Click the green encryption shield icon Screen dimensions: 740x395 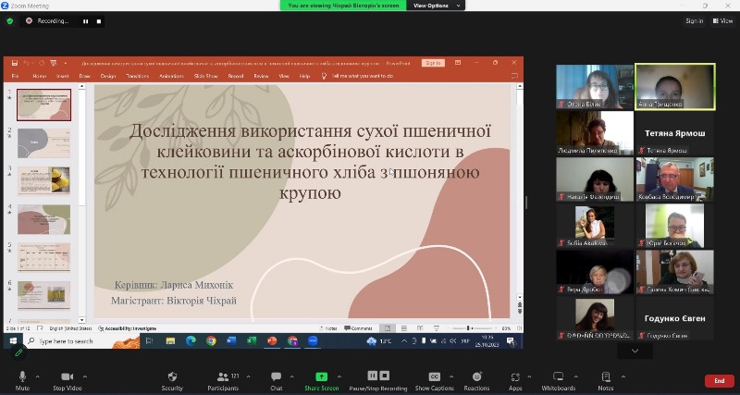10,20
